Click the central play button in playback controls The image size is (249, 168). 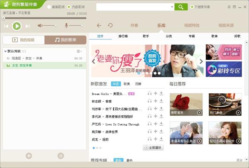(17, 26)
